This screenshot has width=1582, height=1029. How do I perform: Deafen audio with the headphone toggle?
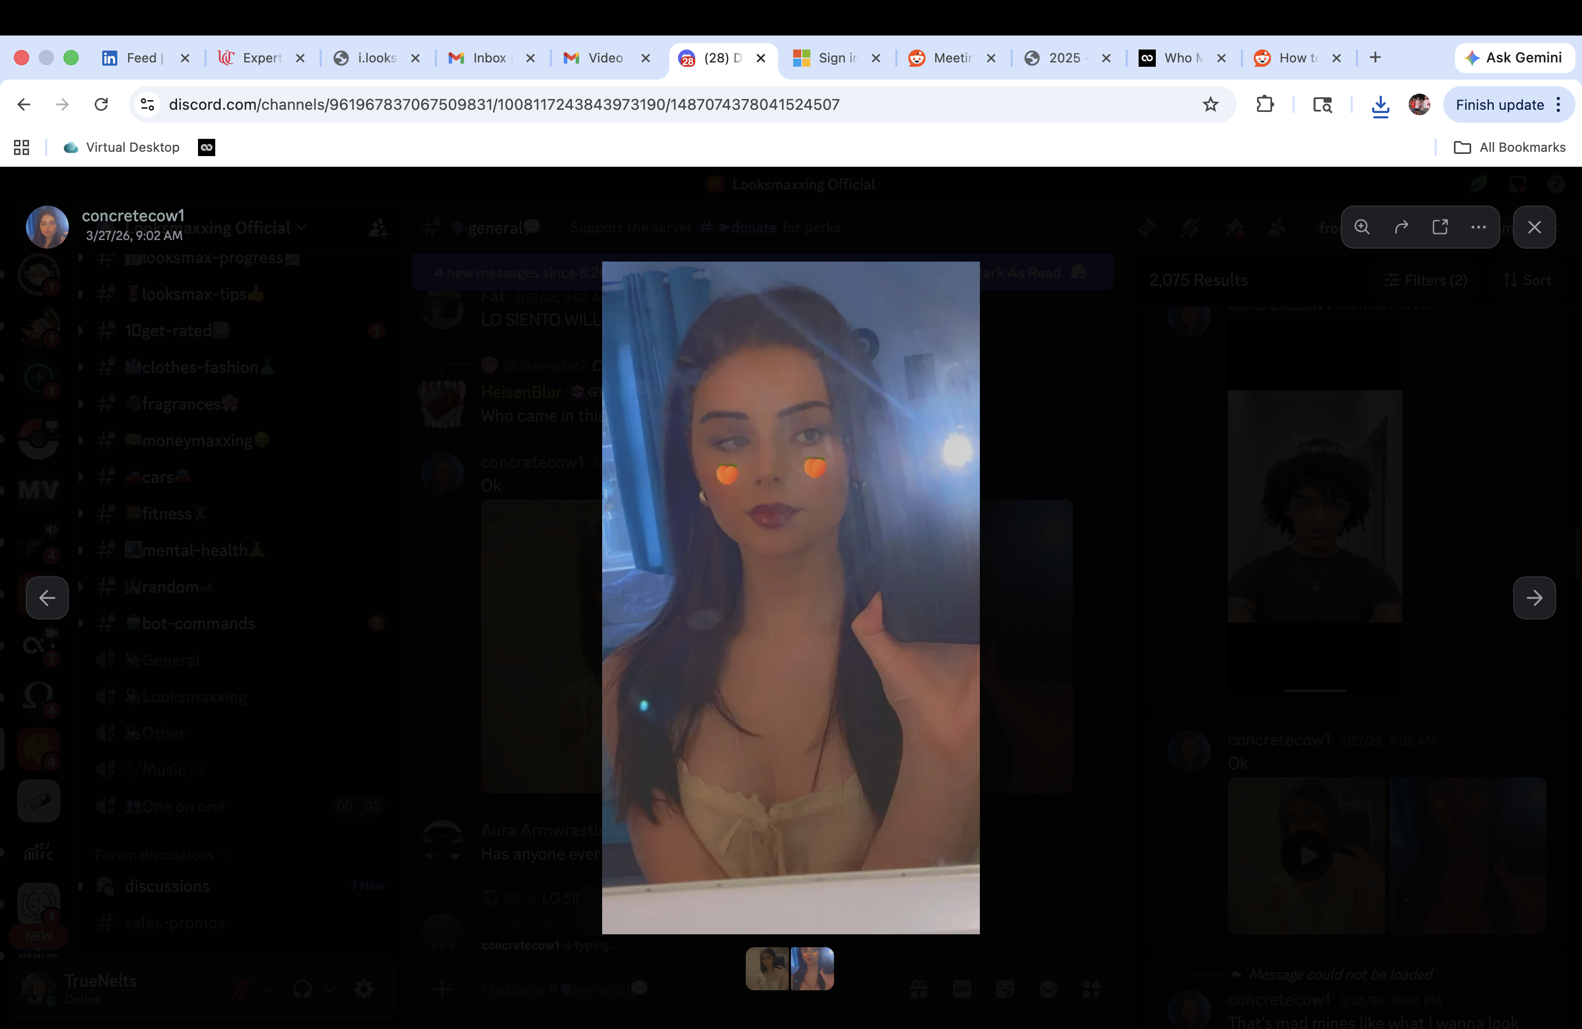(x=302, y=989)
